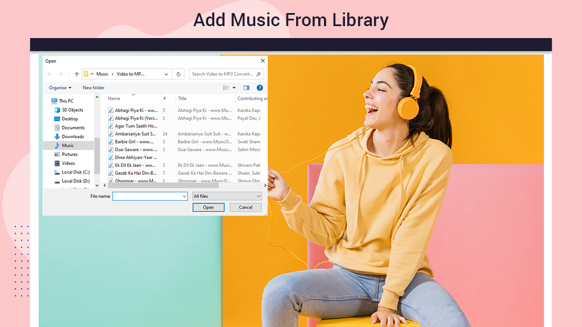Toggle the preview pane

coord(246,88)
